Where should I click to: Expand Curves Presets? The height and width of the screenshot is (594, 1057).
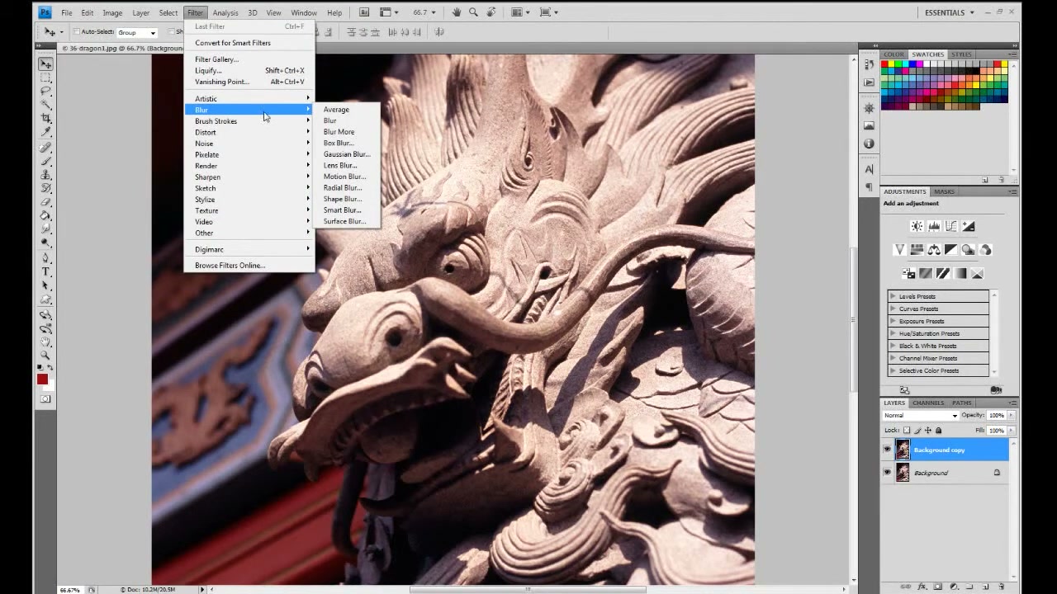coord(893,309)
